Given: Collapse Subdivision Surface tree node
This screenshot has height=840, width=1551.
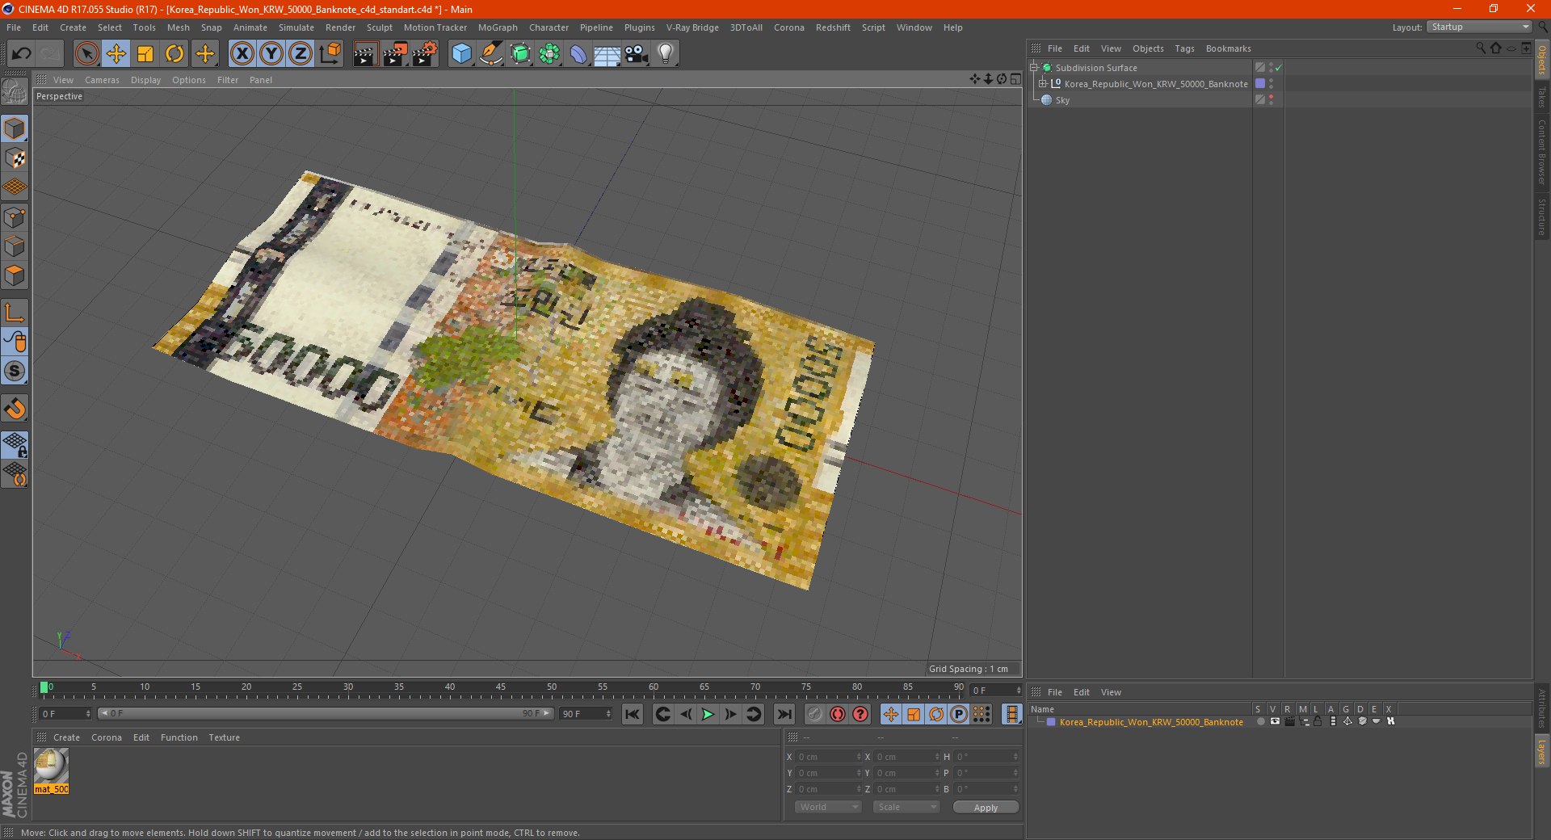Looking at the screenshot, I should pyautogui.click(x=1034, y=68).
